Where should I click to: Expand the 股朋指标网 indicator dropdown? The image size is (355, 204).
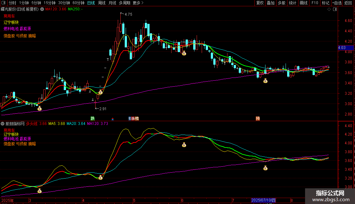(x=3, y=124)
